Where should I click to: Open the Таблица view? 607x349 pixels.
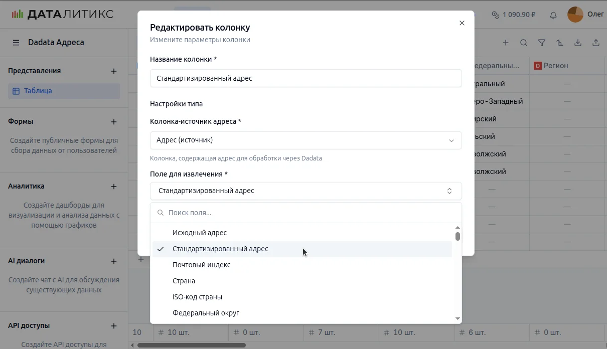tap(38, 91)
